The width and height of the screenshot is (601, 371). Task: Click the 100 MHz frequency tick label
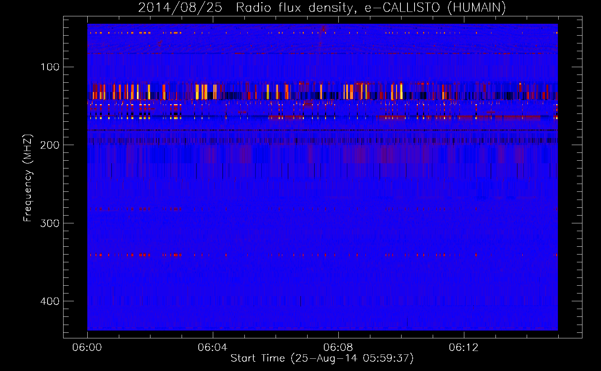pos(50,67)
